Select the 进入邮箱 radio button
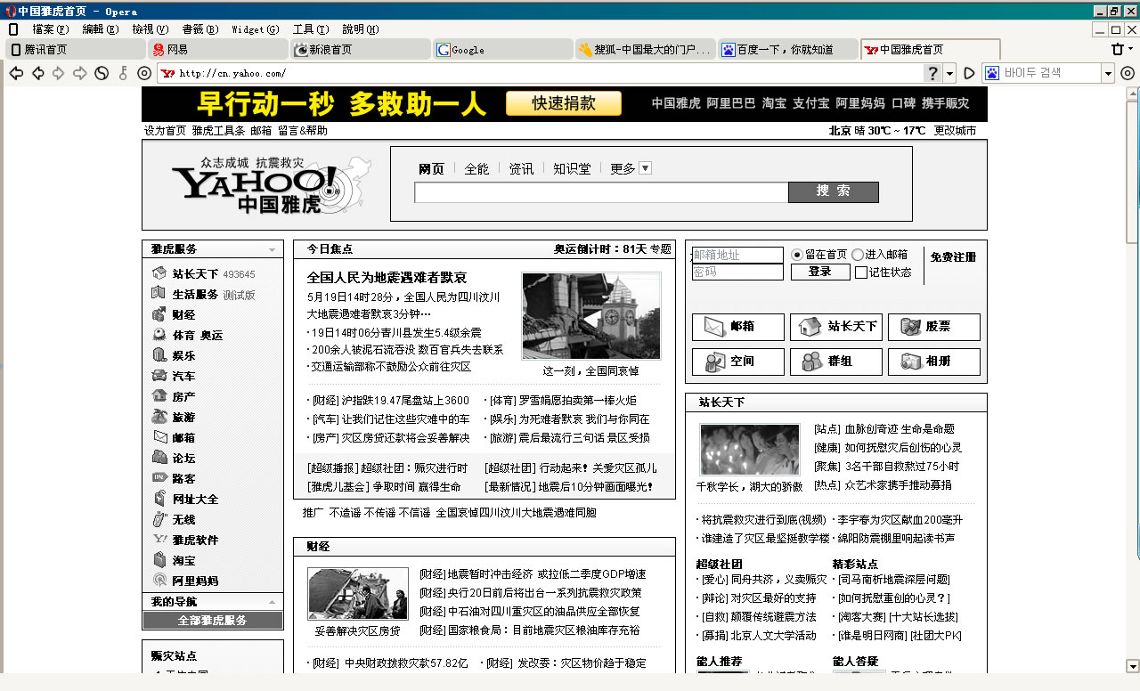The image size is (1140, 691). (858, 255)
